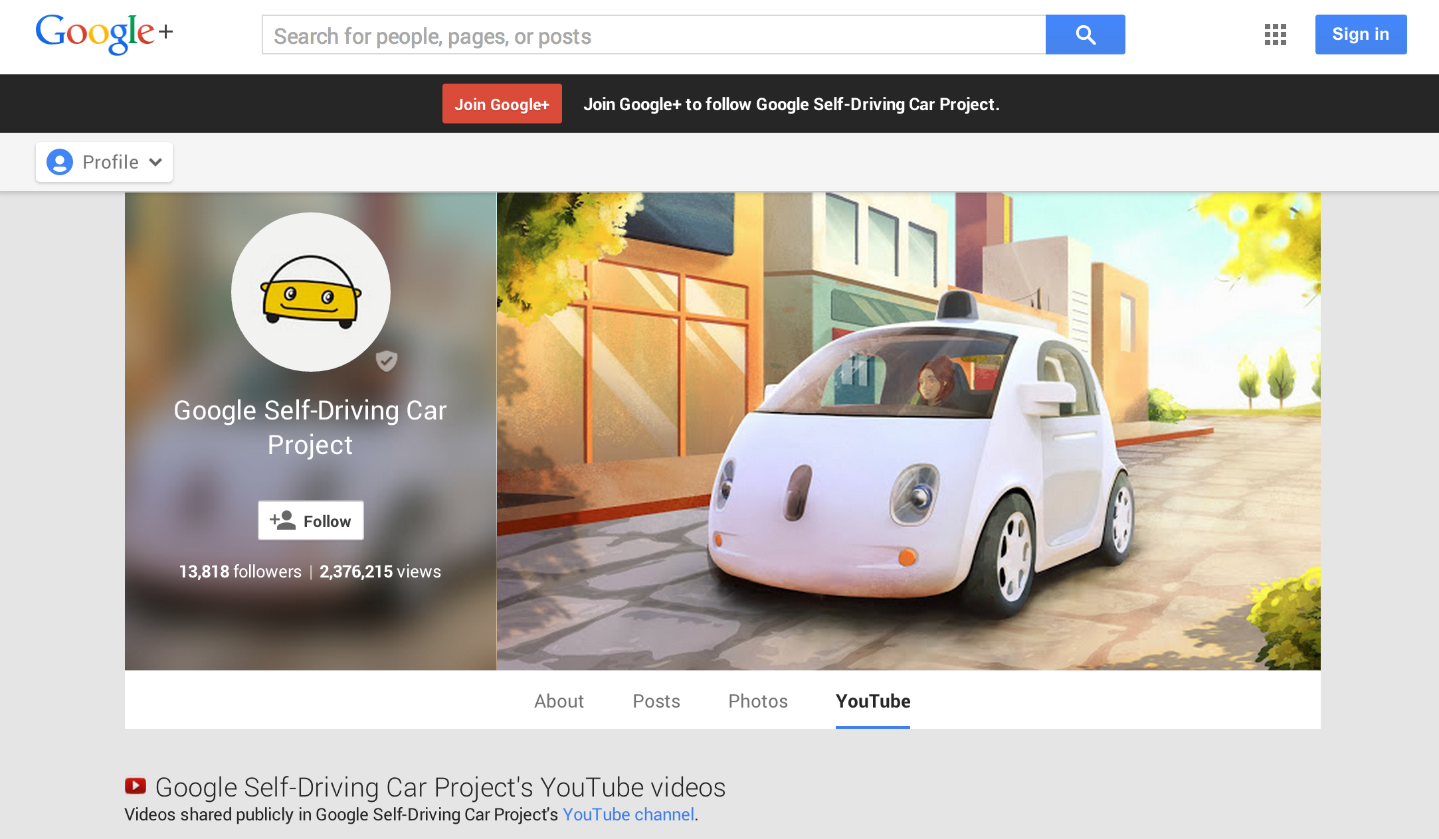Open the YouTube channel link

tap(628, 814)
